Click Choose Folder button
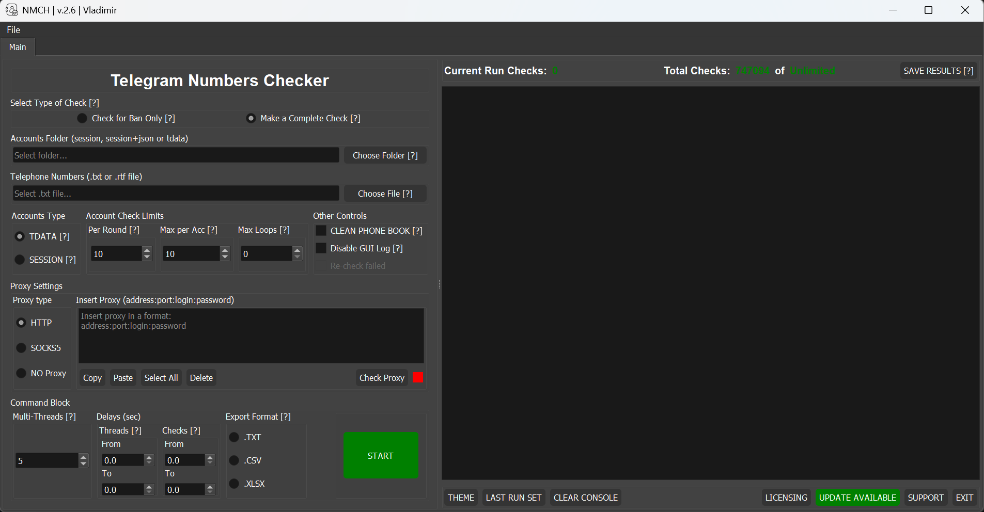 [x=385, y=155]
